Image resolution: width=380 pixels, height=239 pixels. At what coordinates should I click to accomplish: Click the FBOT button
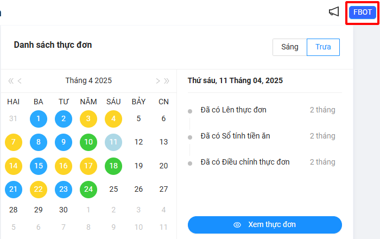pyautogui.click(x=362, y=12)
